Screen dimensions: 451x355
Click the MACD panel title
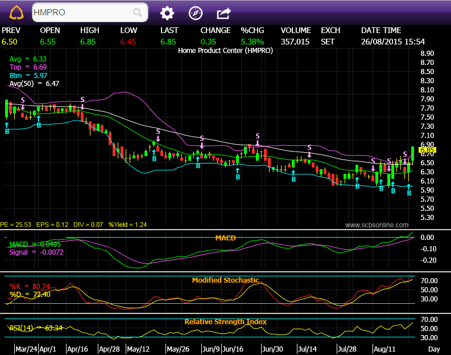coord(225,238)
